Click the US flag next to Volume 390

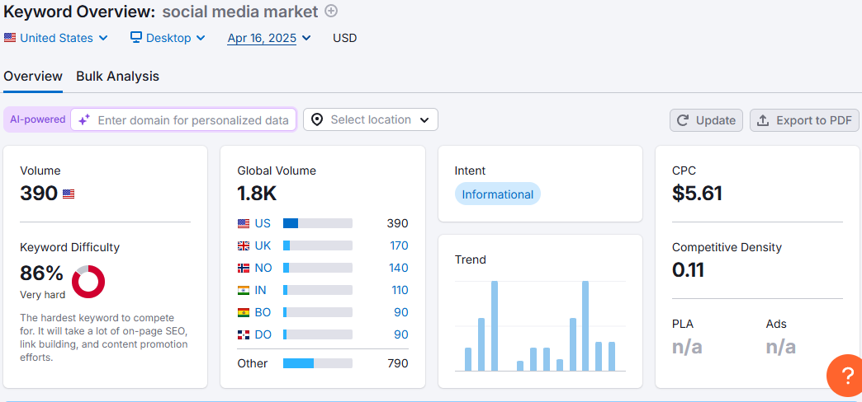point(69,194)
